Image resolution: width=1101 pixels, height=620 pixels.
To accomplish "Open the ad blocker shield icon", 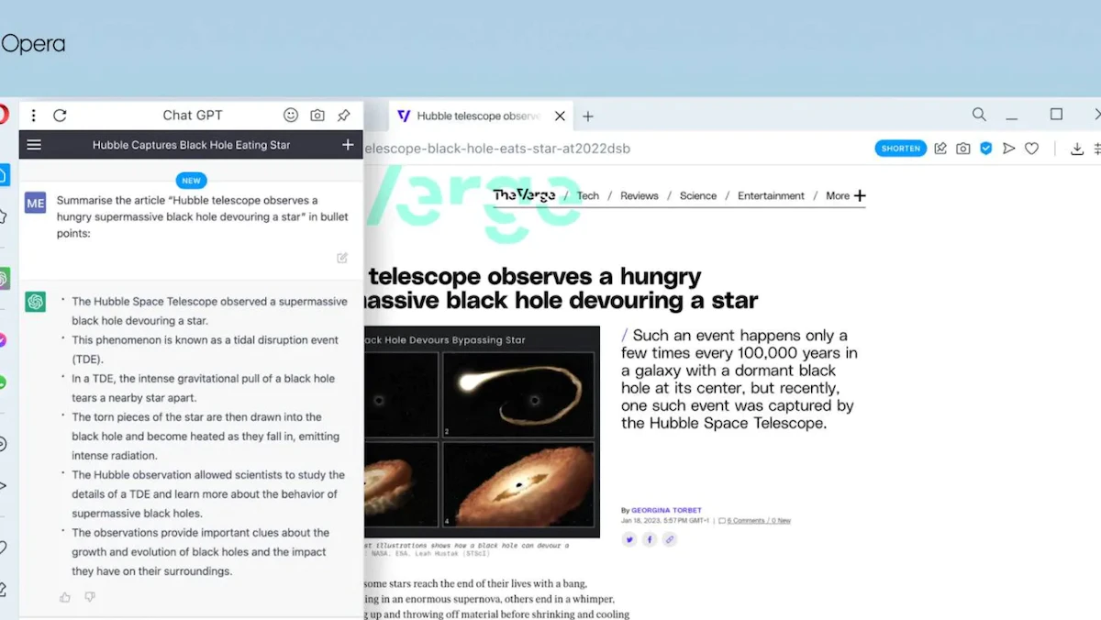I will [986, 149].
